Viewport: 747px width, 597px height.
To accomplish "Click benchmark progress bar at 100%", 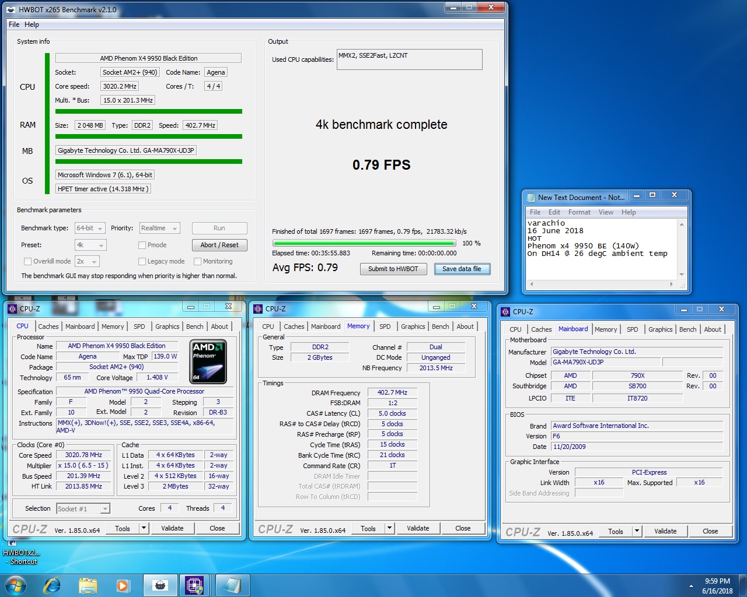I will point(364,243).
